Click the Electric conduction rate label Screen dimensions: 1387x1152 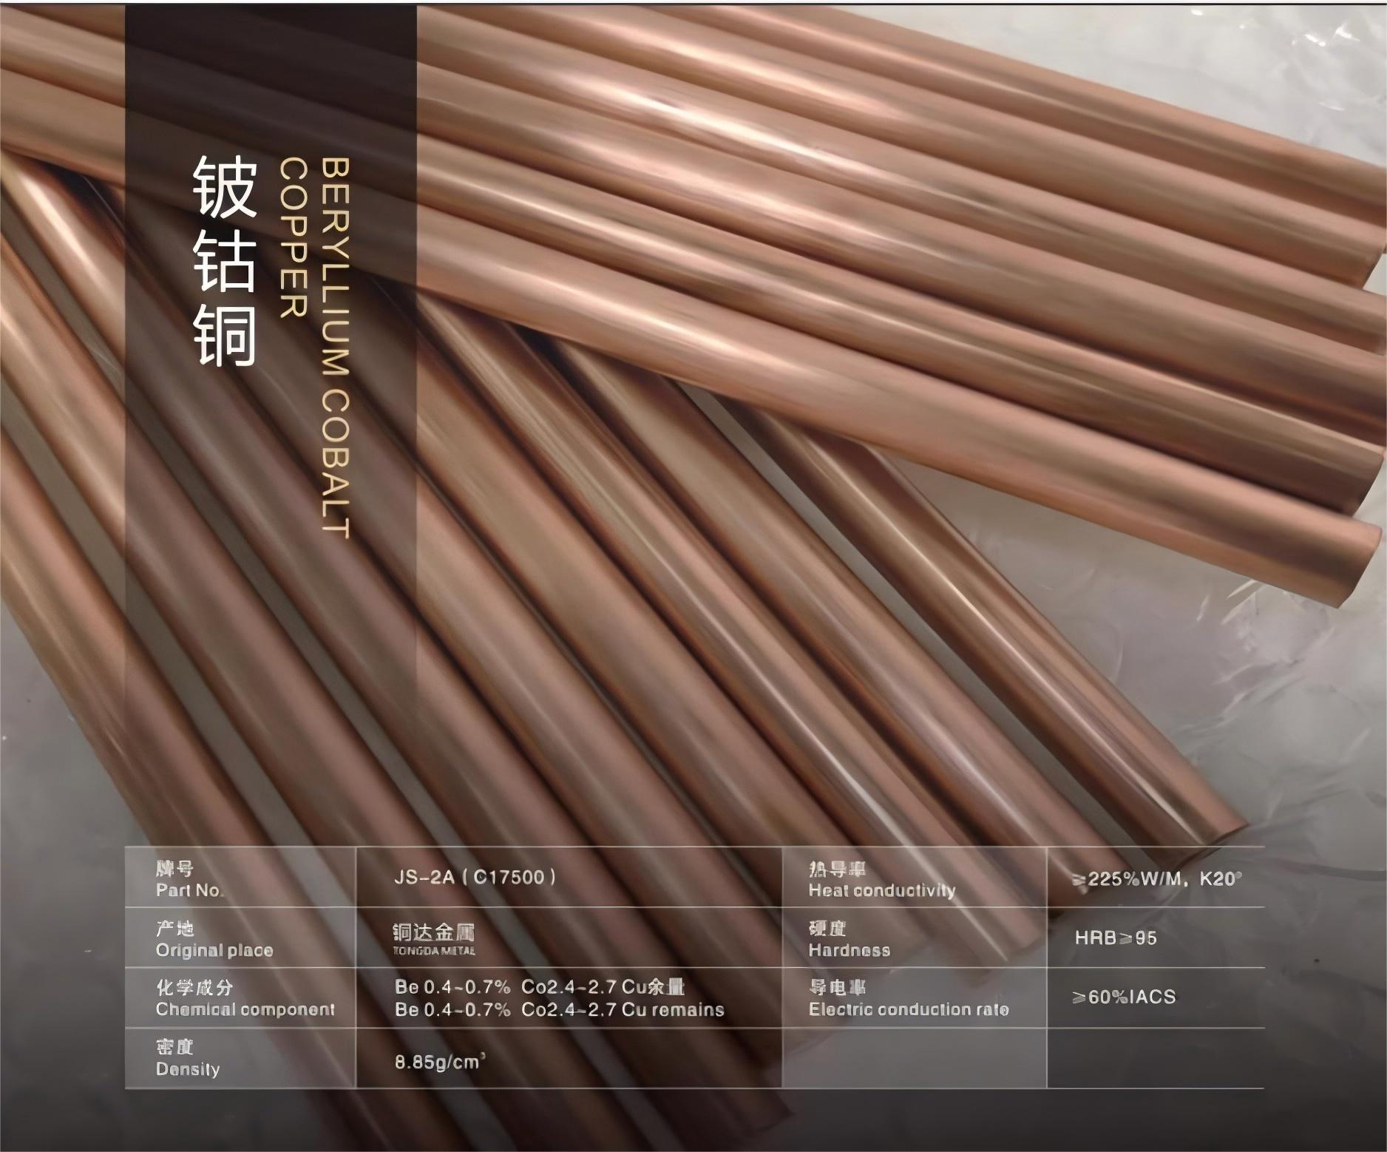point(908,1009)
